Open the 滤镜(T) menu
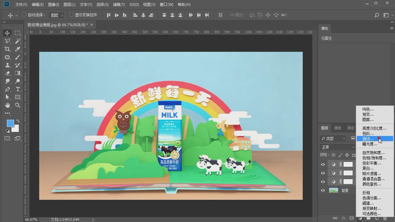 pyautogui.click(x=119, y=5)
